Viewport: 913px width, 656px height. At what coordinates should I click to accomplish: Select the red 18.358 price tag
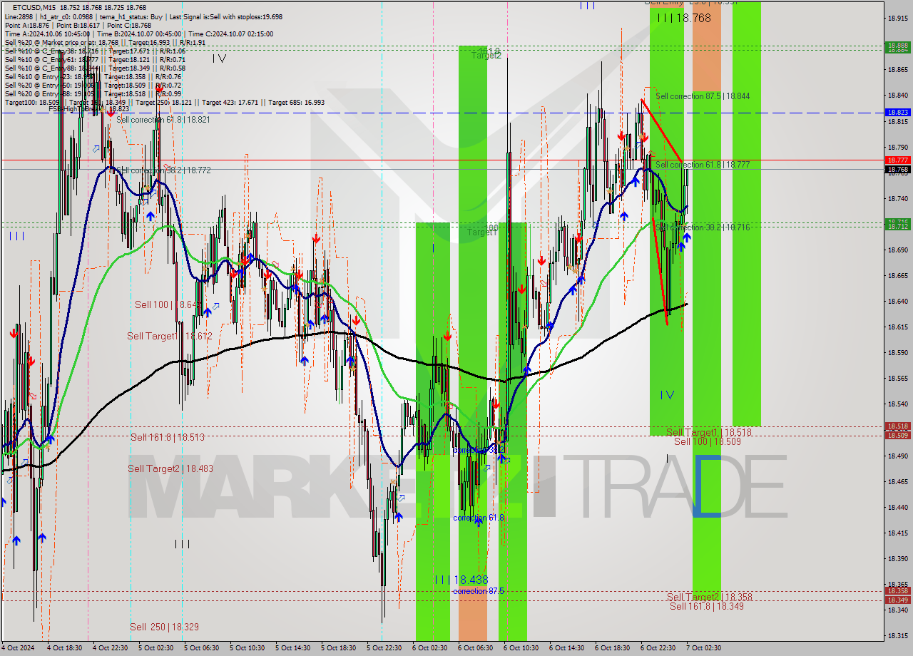click(897, 590)
